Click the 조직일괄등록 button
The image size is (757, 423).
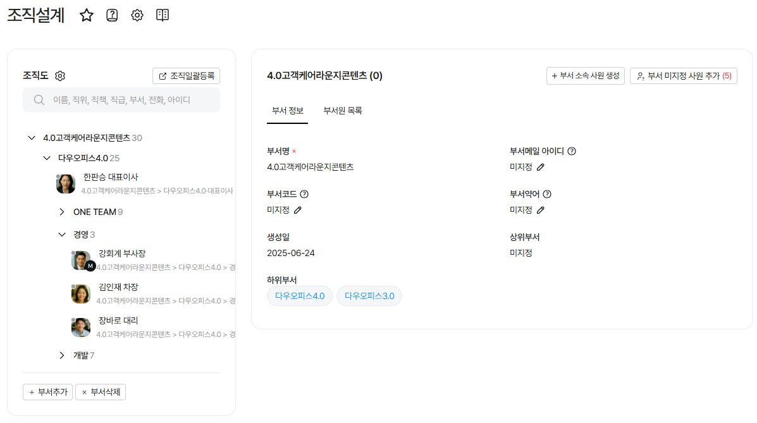pos(186,76)
